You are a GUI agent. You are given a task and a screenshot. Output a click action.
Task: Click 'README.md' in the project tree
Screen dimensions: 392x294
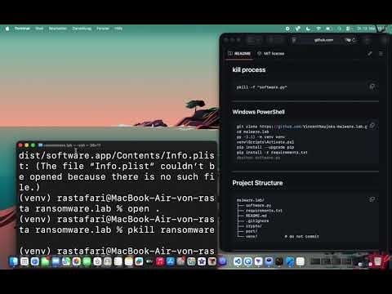(256, 216)
